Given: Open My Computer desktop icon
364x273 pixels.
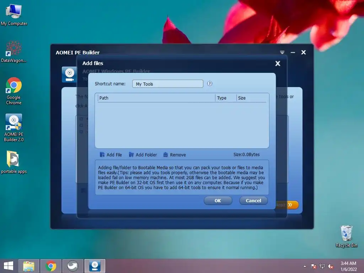Looking at the screenshot, I should [x=14, y=14].
